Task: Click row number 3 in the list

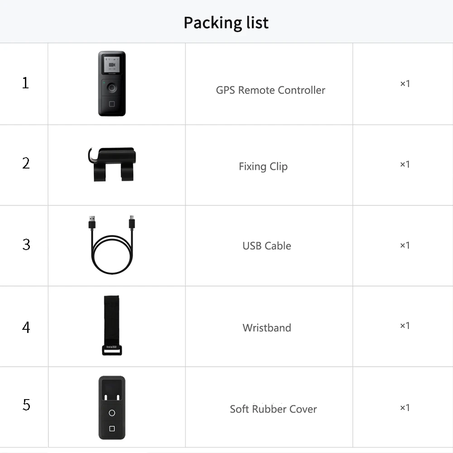Action: pyautogui.click(x=26, y=245)
